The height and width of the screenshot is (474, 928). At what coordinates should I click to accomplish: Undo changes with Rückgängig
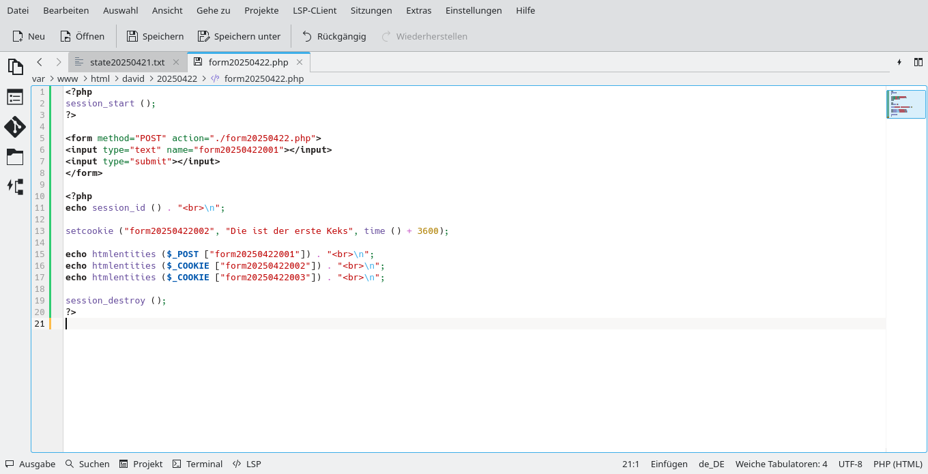(x=334, y=36)
